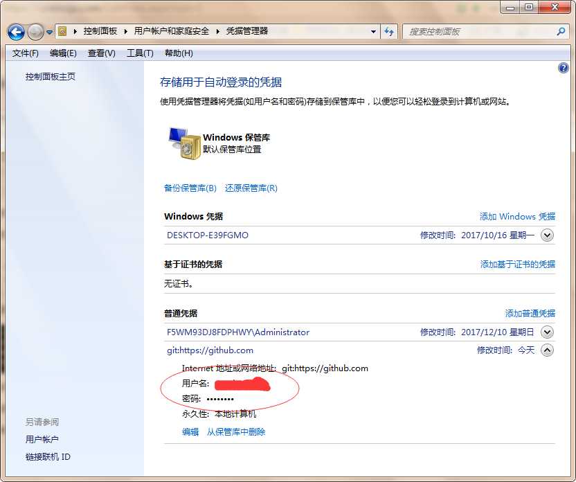Click the Windows 保管库 title text
The width and height of the screenshot is (576, 482).
pos(236,137)
